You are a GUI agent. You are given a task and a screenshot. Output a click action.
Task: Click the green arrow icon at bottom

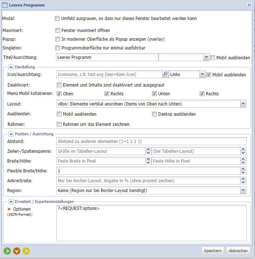point(7,250)
